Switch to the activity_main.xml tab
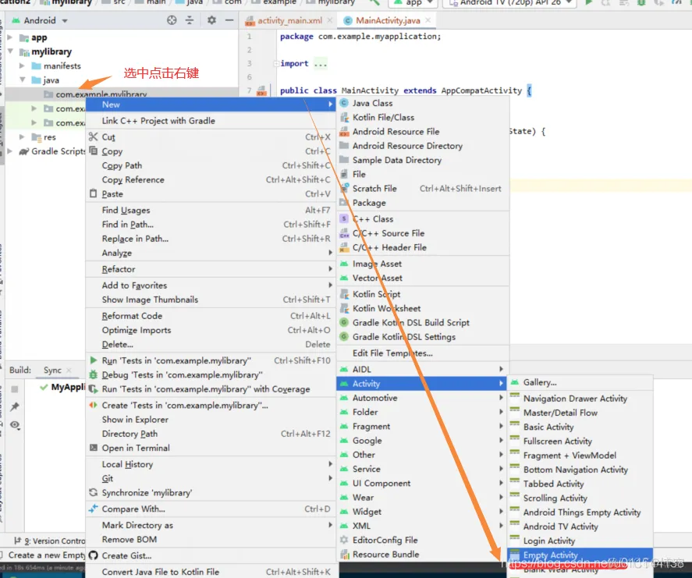692x578 pixels. click(x=289, y=20)
